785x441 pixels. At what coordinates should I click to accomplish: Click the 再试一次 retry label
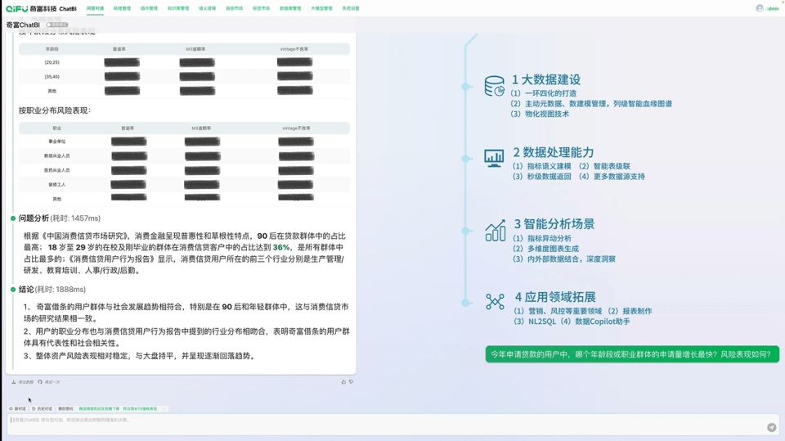pos(52,382)
